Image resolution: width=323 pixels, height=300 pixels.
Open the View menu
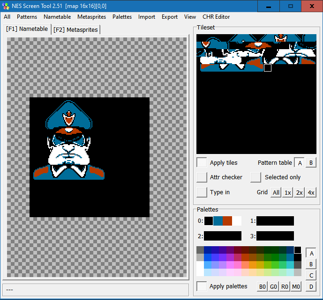190,17
